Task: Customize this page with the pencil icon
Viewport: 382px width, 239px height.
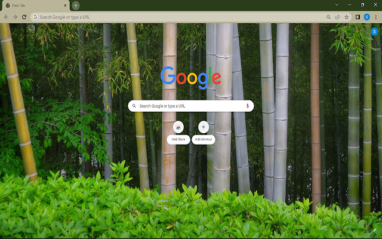Action: [x=374, y=230]
